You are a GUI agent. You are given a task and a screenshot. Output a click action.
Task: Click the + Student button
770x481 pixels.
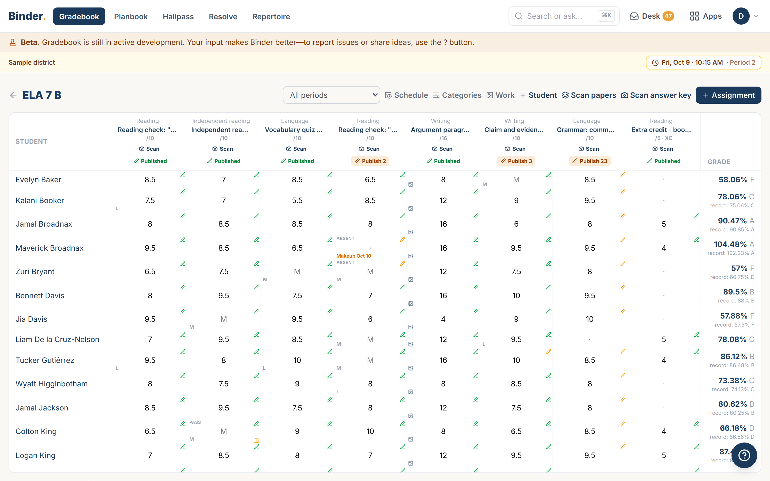(x=538, y=95)
